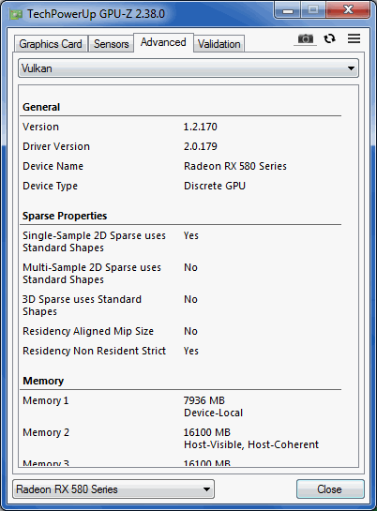Click No value for Multi-Sample 2D Sparse

[x=190, y=267]
